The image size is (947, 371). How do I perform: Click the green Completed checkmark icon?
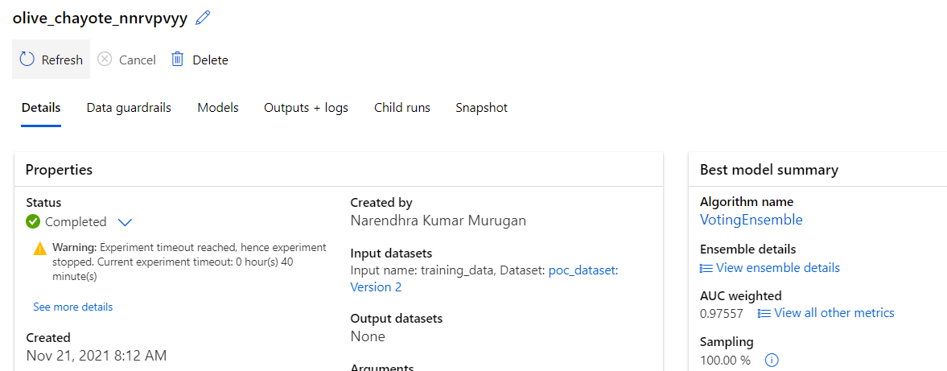[33, 222]
